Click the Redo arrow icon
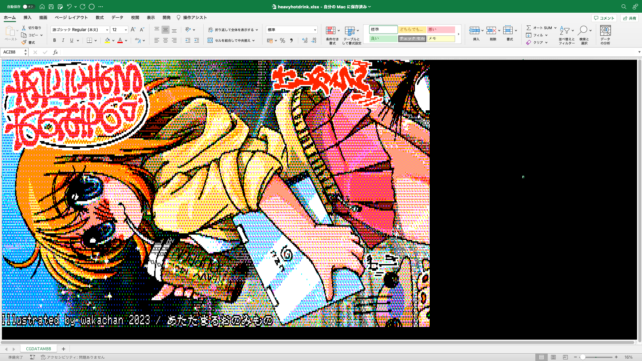 [x=83, y=6]
